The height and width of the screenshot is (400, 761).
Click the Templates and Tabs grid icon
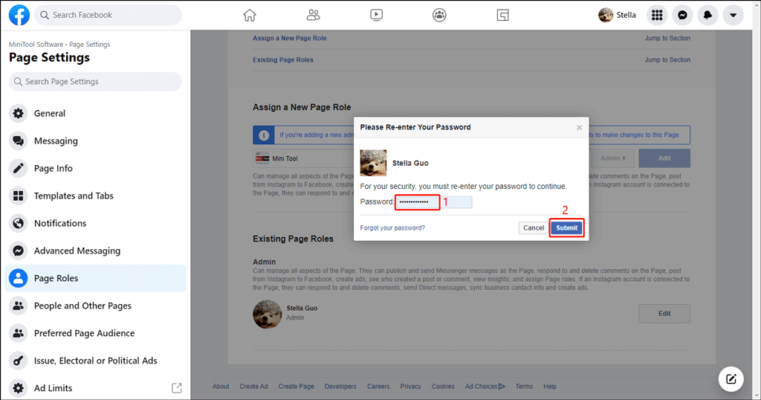coord(18,196)
